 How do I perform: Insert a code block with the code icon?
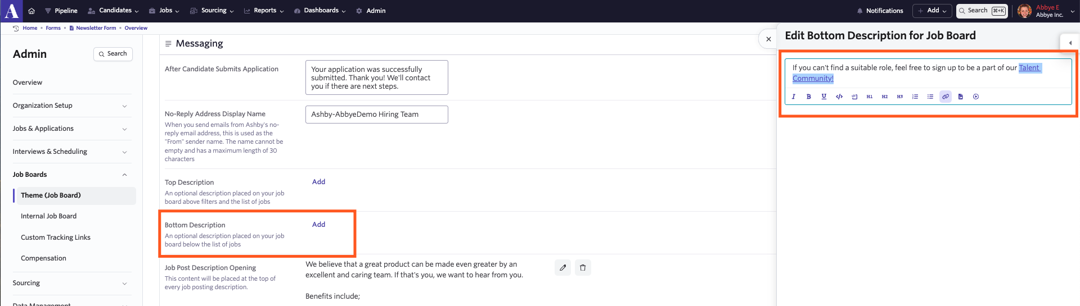click(x=839, y=97)
